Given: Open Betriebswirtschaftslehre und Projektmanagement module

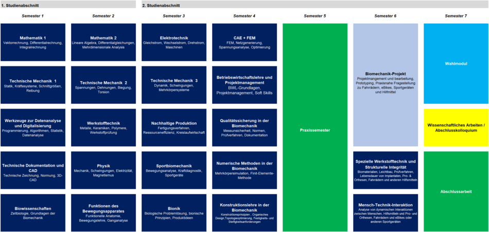Looking at the screenshot, I should (x=244, y=85).
